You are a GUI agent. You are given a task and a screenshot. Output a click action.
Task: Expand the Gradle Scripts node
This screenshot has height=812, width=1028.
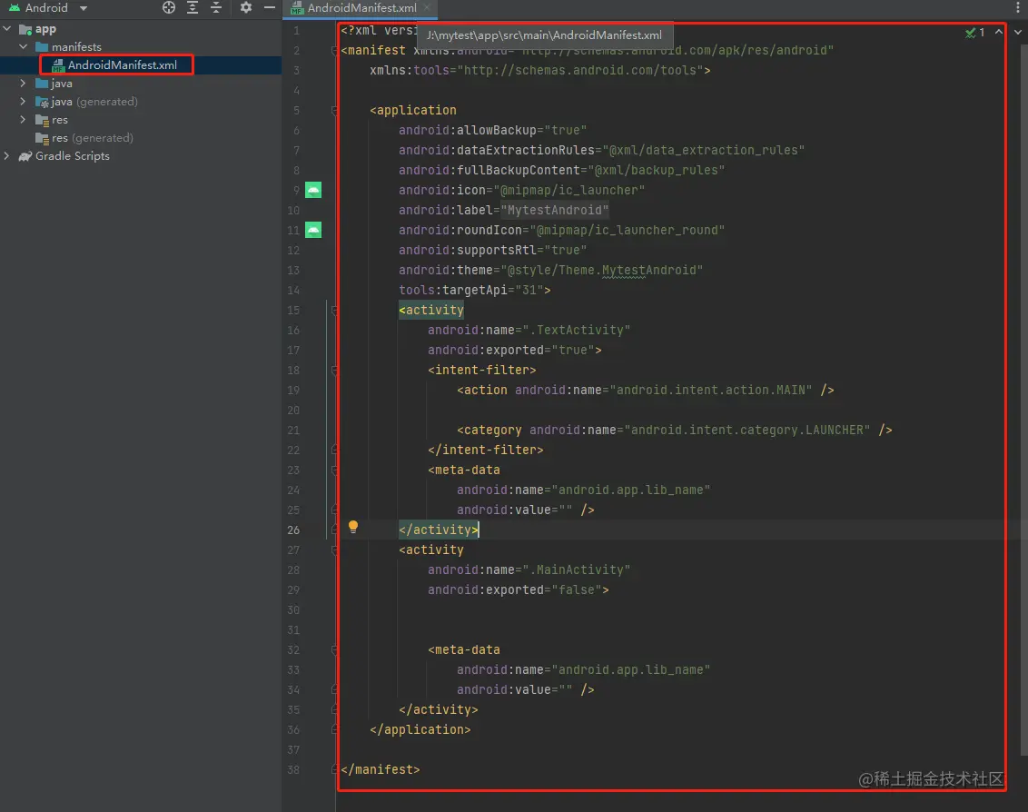7,156
